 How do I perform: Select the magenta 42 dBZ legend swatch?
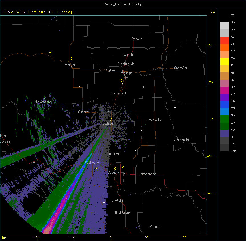[x=224, y=90]
